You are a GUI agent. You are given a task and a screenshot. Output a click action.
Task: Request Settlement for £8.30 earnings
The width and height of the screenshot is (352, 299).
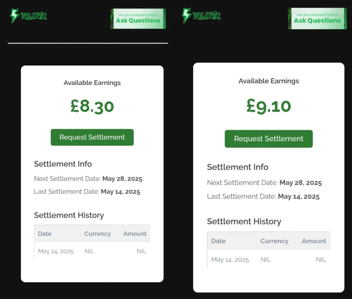point(92,137)
